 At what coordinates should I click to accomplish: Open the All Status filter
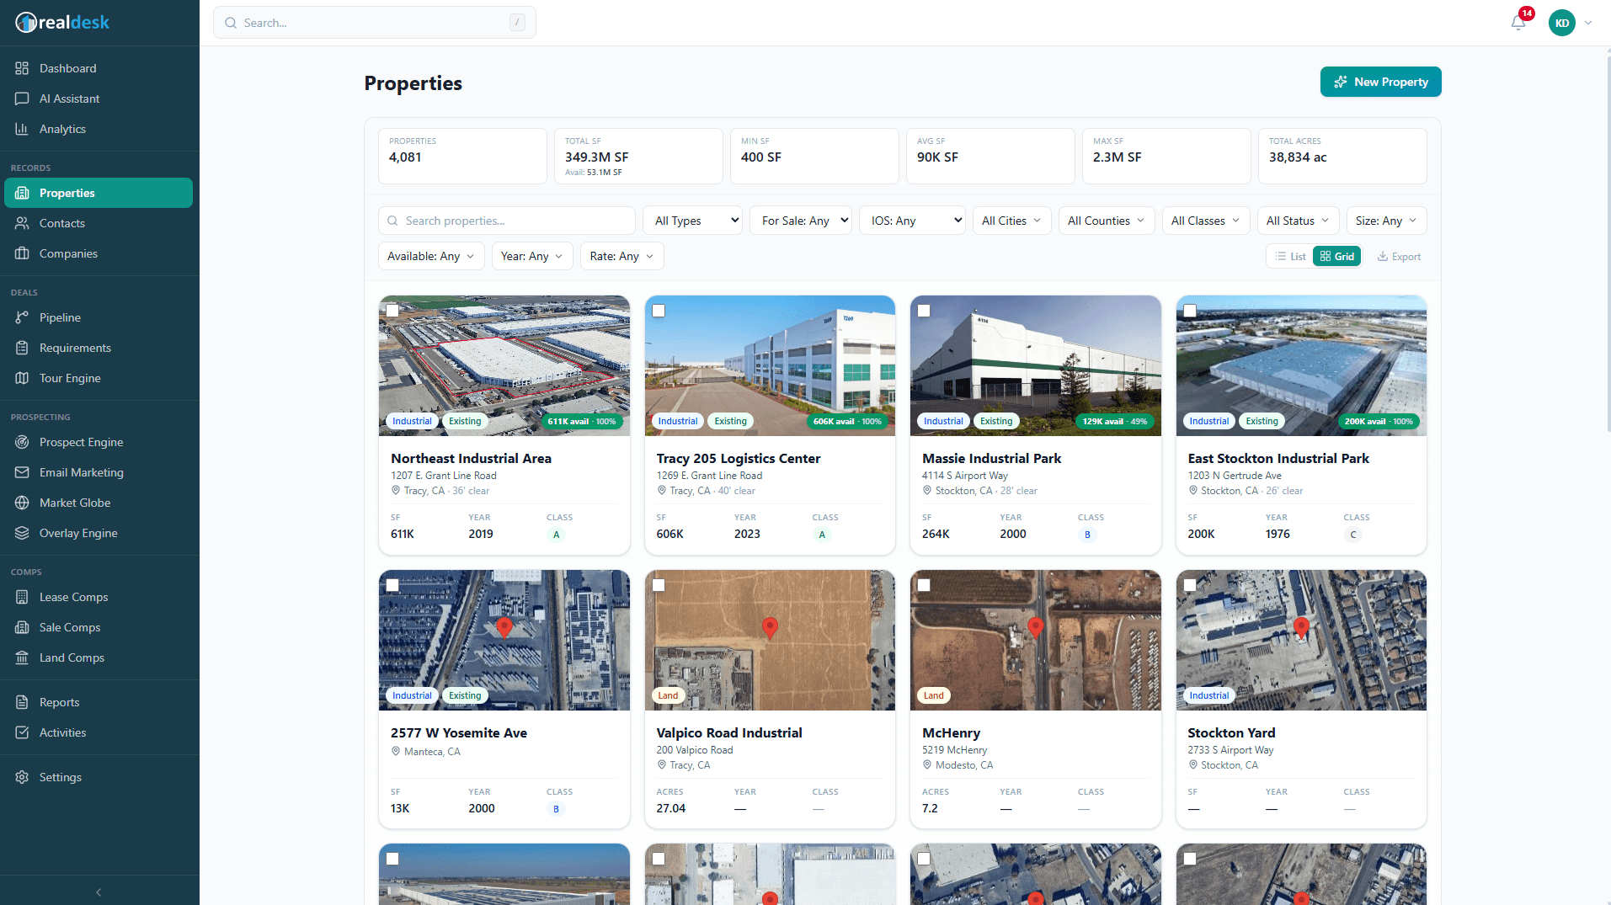(x=1297, y=221)
